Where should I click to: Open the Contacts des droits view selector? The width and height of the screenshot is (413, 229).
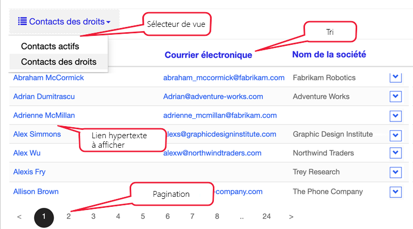click(x=64, y=22)
